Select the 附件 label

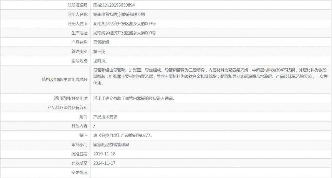click(x=83, y=117)
